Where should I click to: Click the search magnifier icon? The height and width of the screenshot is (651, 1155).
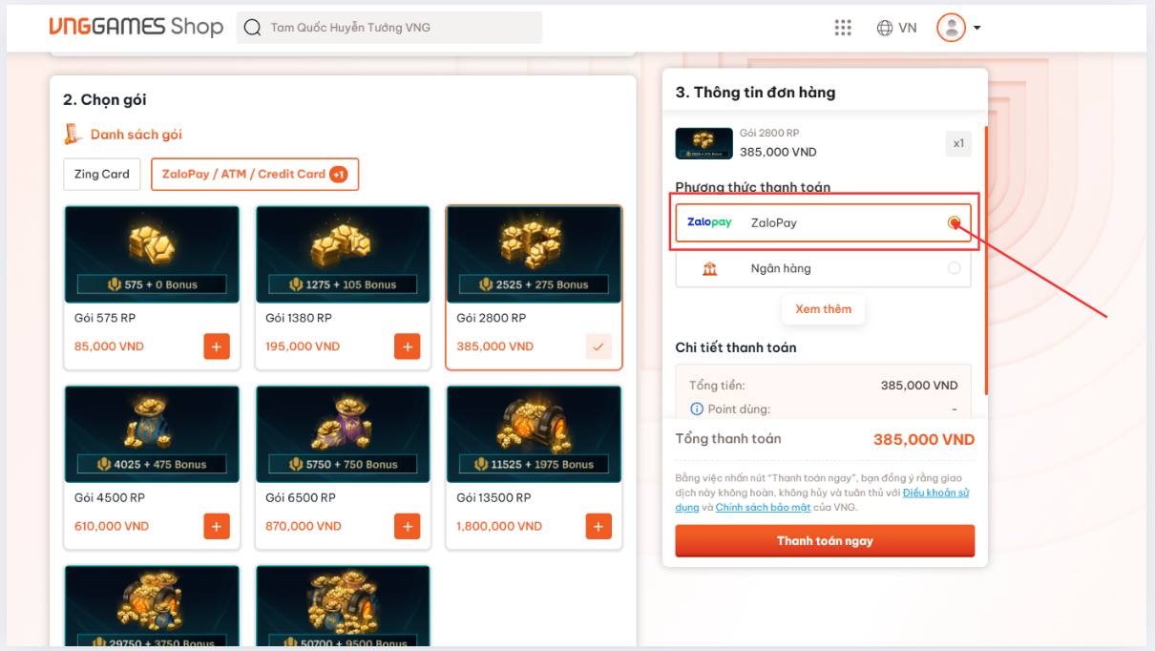click(x=252, y=28)
